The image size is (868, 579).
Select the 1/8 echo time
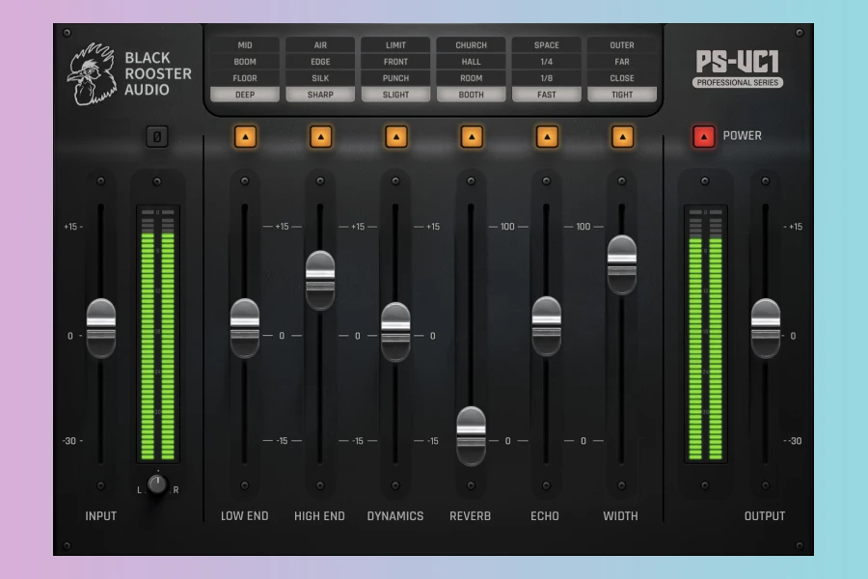(547, 78)
